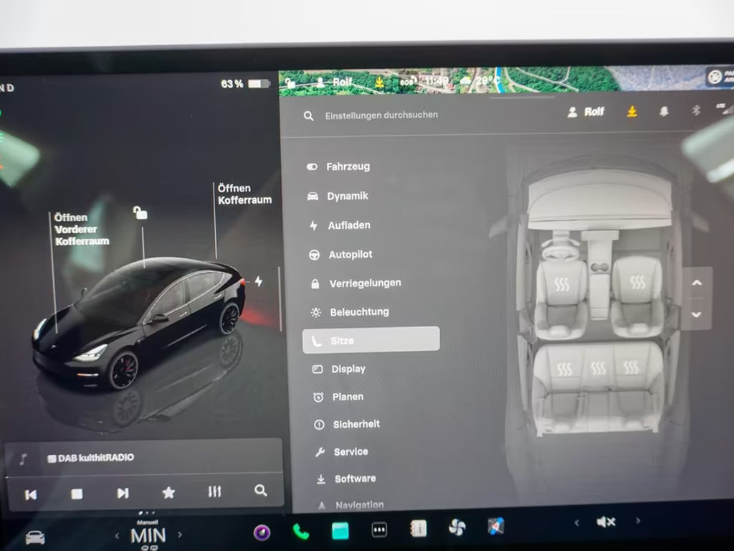
Task: Tap the lock icon in map status bar
Action: [290, 83]
